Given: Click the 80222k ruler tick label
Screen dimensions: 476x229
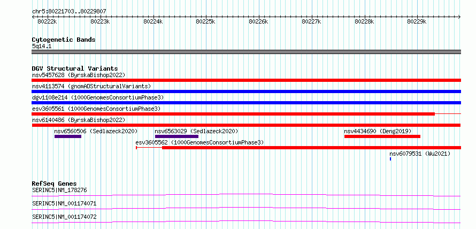Looking at the screenshot, I should click(x=47, y=21).
